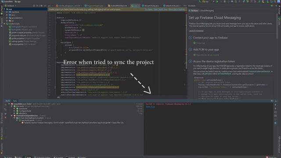Viewport: 281px width, 158px height.
Task: Collapse the app module in project tree
Action: [4, 9]
